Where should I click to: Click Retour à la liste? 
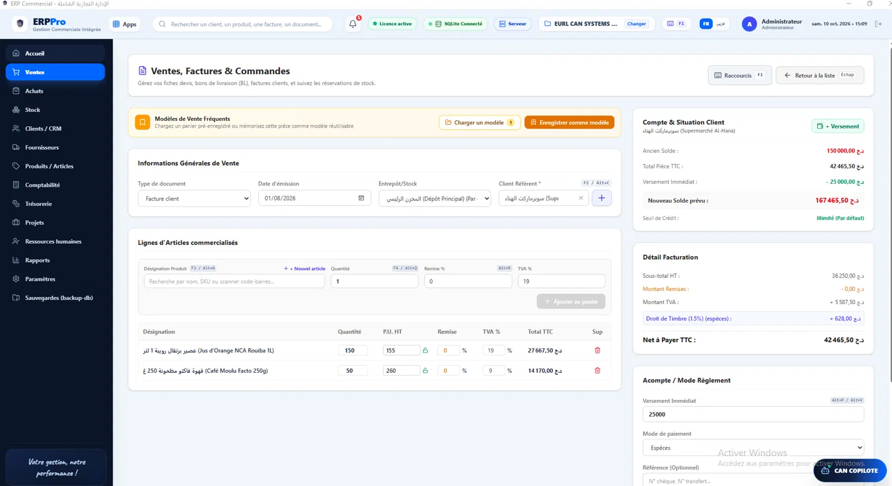[x=820, y=75]
